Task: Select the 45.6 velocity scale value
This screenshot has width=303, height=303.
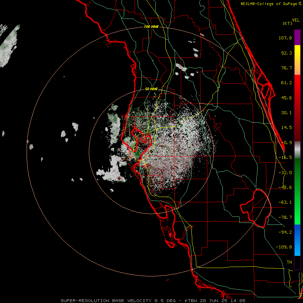Action: pos(287,98)
